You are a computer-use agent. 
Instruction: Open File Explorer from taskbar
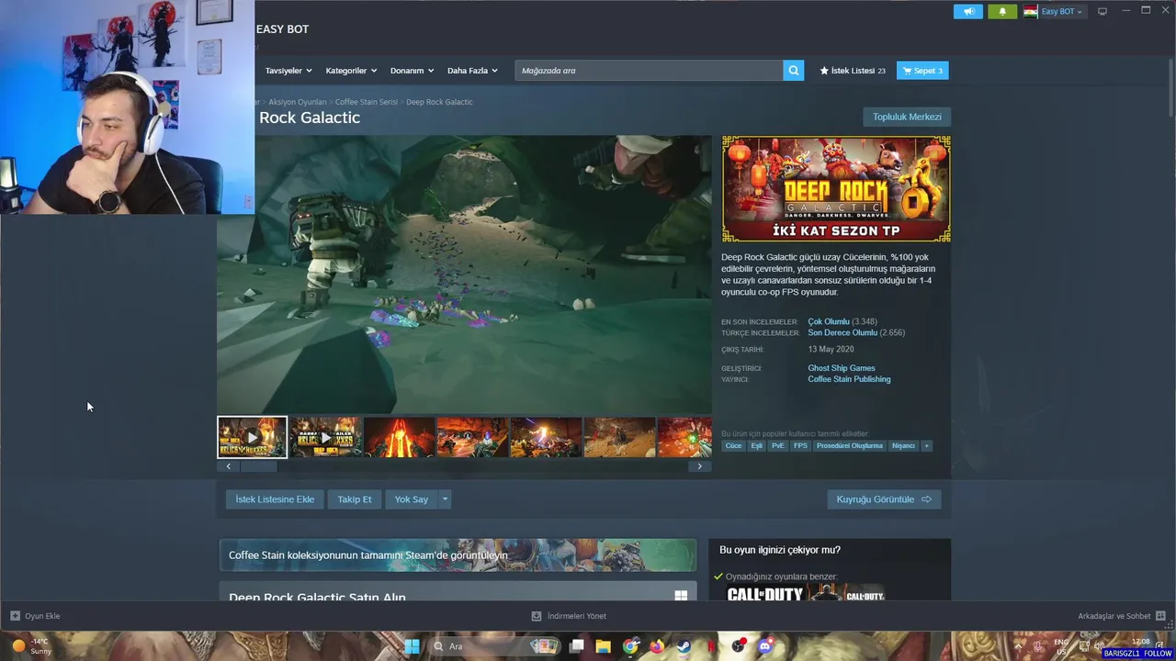tap(603, 646)
